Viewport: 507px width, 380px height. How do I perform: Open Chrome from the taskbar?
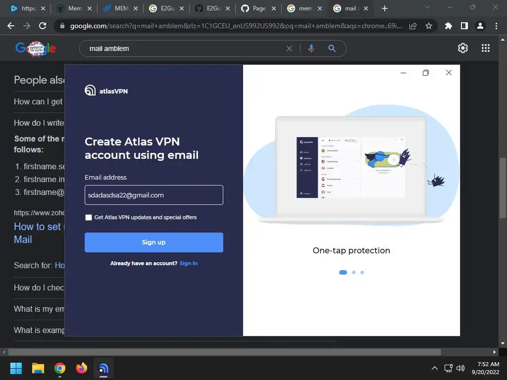point(60,368)
